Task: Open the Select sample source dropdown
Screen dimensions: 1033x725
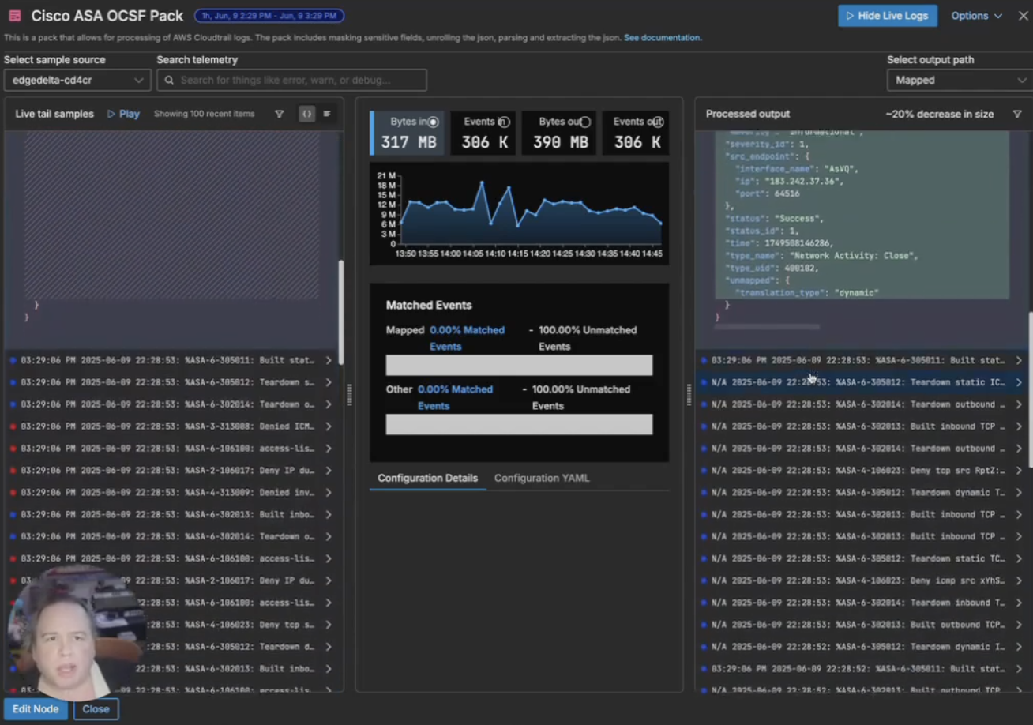Action: point(76,80)
